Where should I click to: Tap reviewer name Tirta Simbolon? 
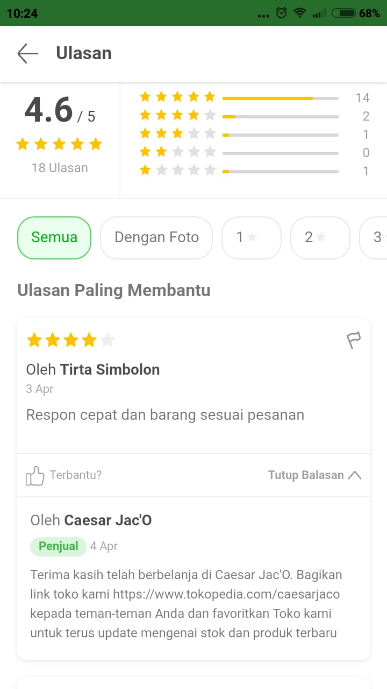[x=110, y=370]
